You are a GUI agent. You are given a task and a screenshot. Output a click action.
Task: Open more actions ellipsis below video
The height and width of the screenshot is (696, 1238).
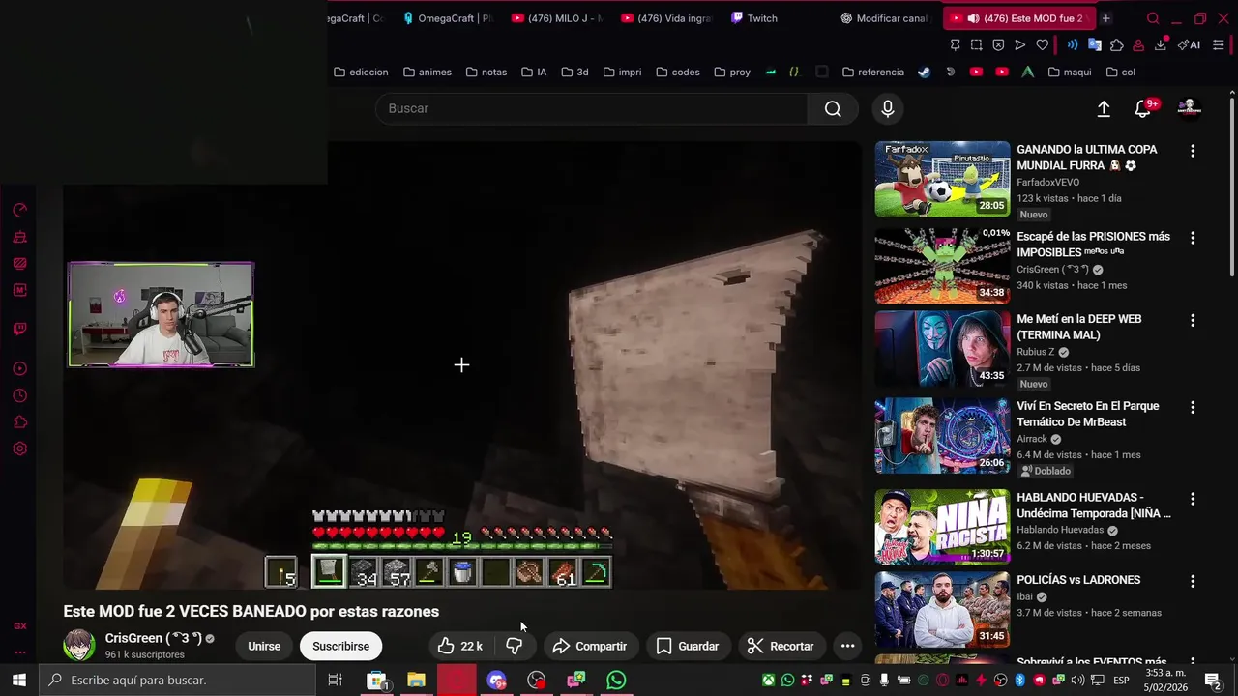pos(847,646)
